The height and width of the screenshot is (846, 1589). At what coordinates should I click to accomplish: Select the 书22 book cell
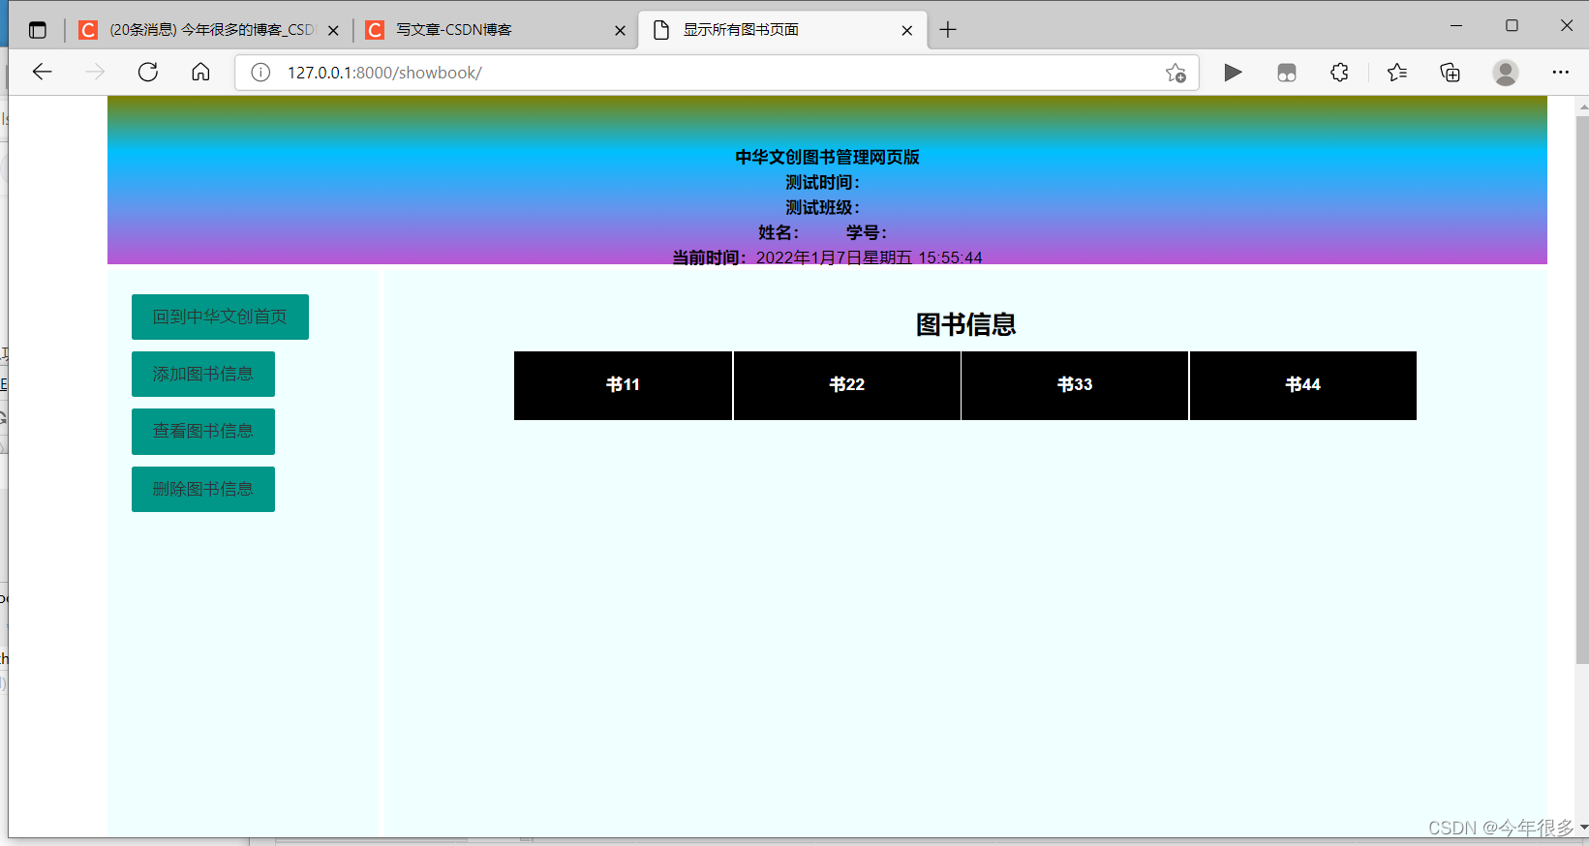(847, 385)
